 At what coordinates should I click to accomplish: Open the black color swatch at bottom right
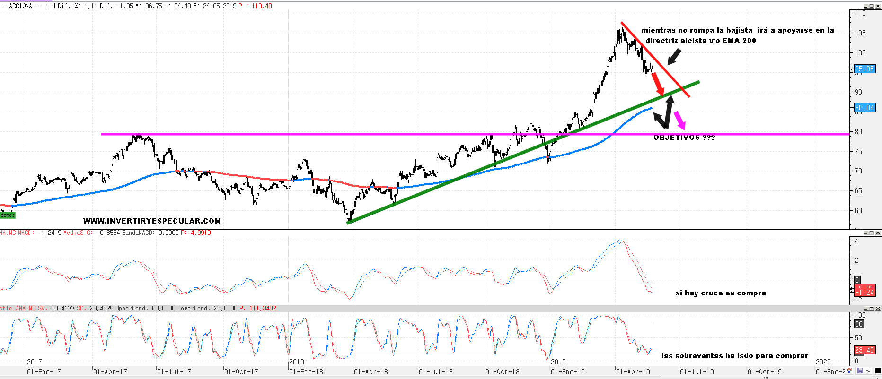click(878, 371)
